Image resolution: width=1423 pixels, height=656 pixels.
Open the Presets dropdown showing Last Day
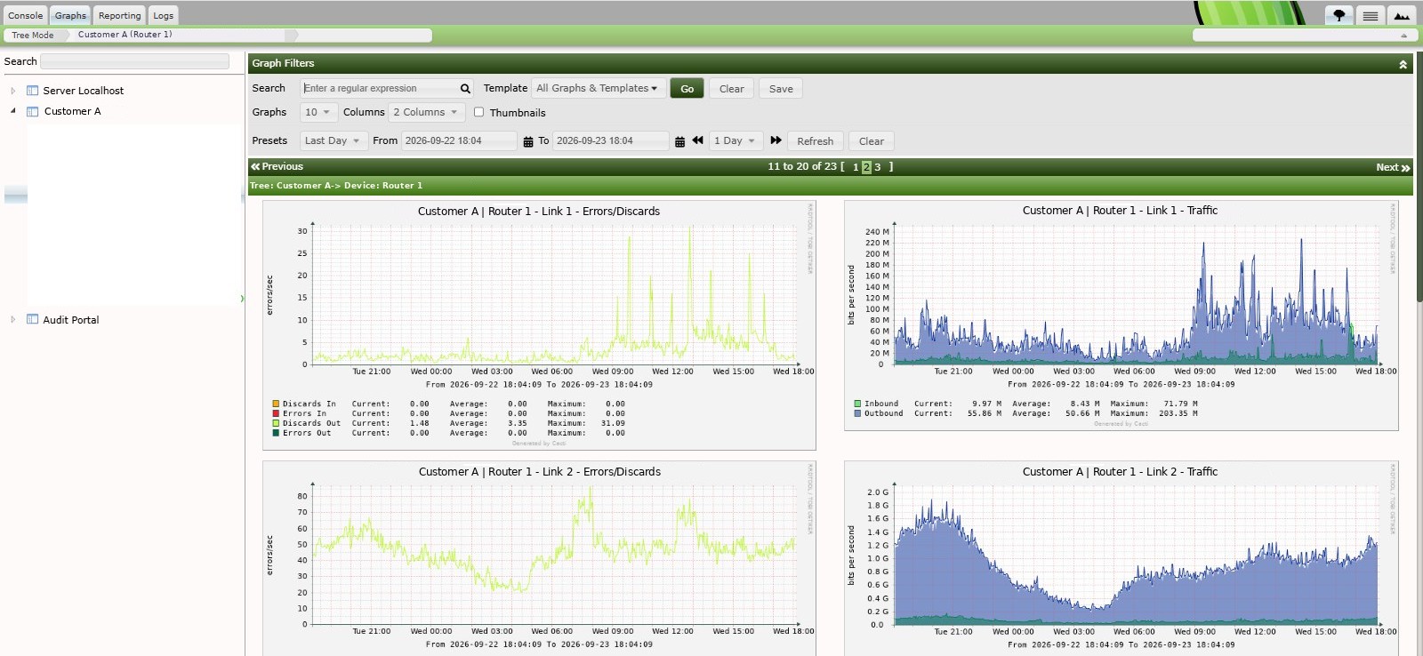(x=334, y=140)
